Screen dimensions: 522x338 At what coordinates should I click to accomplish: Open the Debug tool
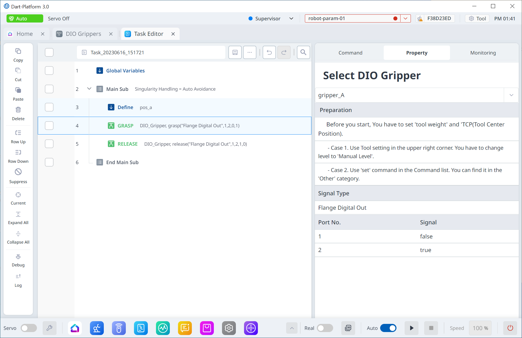click(x=18, y=260)
